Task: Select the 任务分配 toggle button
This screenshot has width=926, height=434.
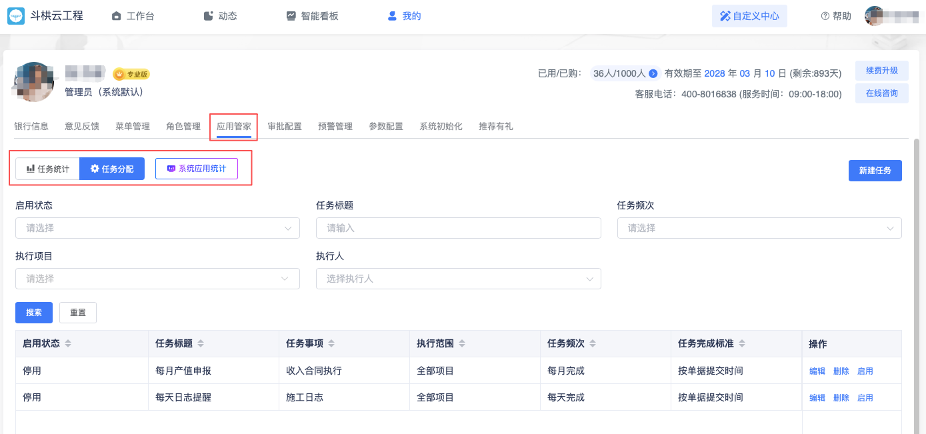Action: pos(112,169)
